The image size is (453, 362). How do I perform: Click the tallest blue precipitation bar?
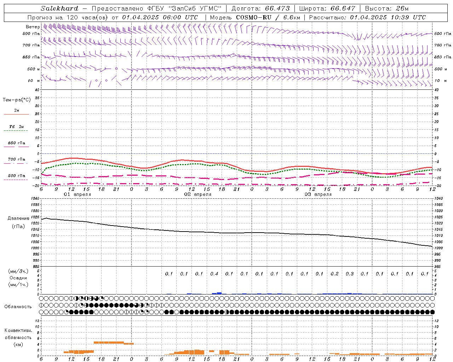coord(219,293)
